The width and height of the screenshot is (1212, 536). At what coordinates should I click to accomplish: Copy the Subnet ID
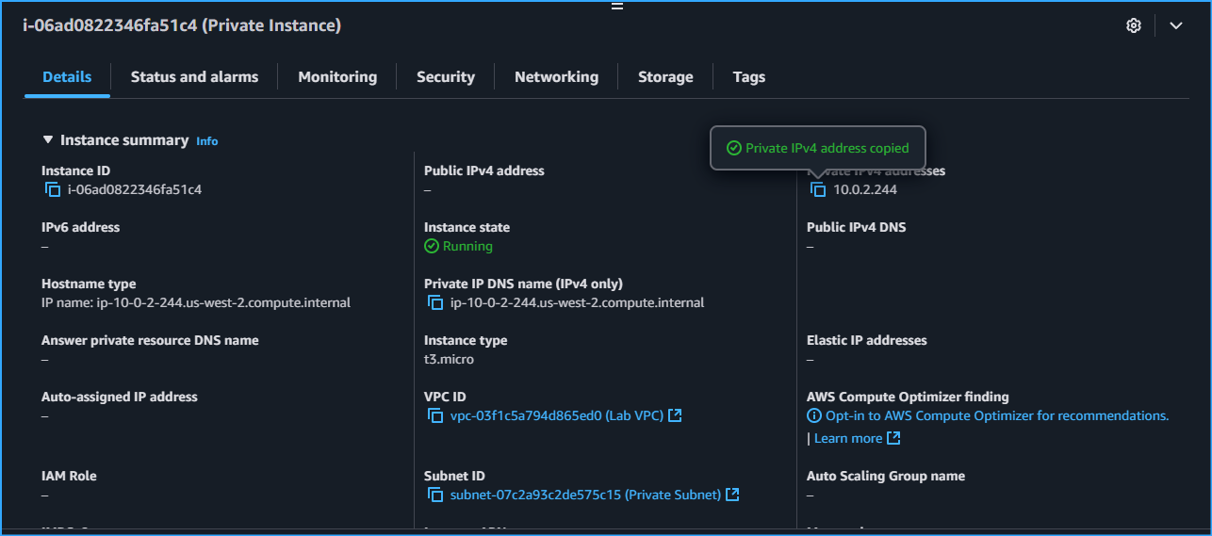[x=435, y=495]
